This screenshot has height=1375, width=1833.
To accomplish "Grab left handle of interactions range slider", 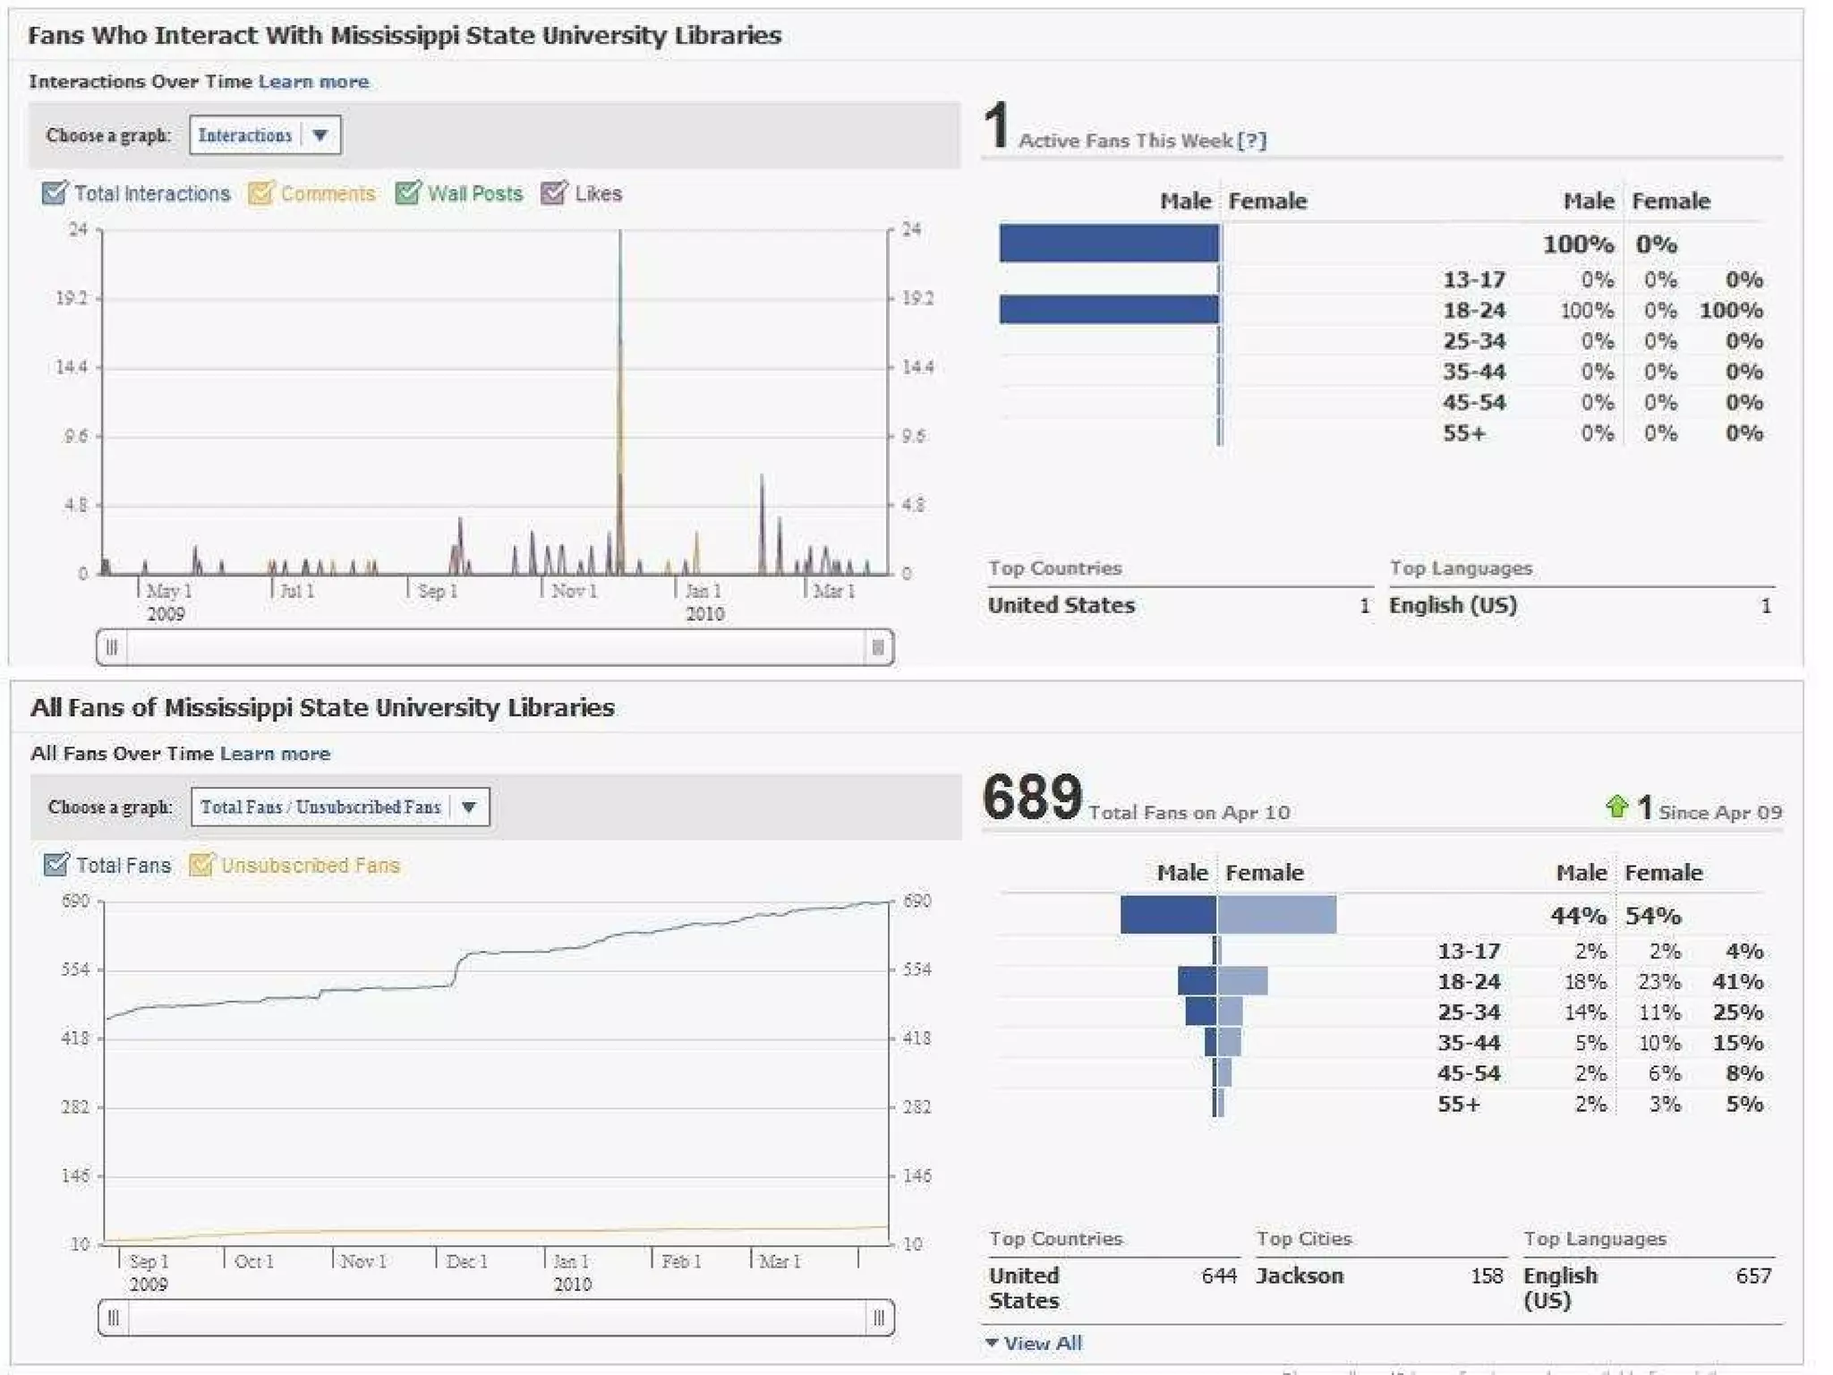I will (x=112, y=647).
